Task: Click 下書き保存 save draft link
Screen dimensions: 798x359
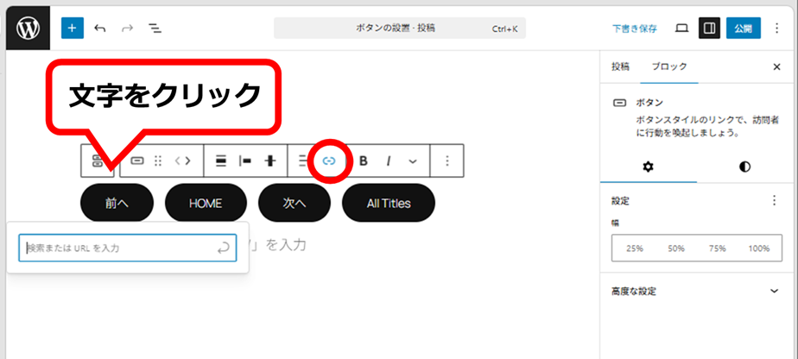Action: coord(635,28)
